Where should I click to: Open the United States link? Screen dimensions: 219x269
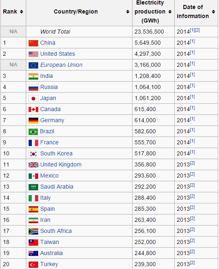tap(57, 54)
